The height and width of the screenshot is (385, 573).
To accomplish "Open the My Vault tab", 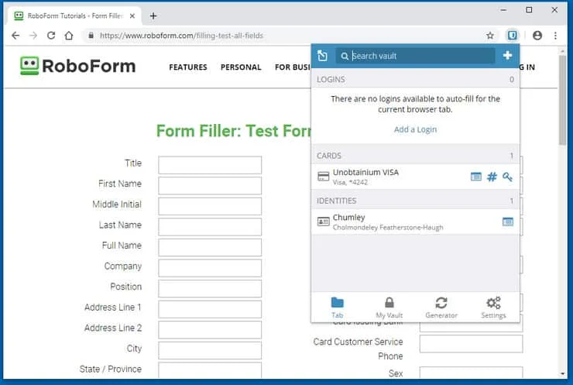I will point(389,308).
